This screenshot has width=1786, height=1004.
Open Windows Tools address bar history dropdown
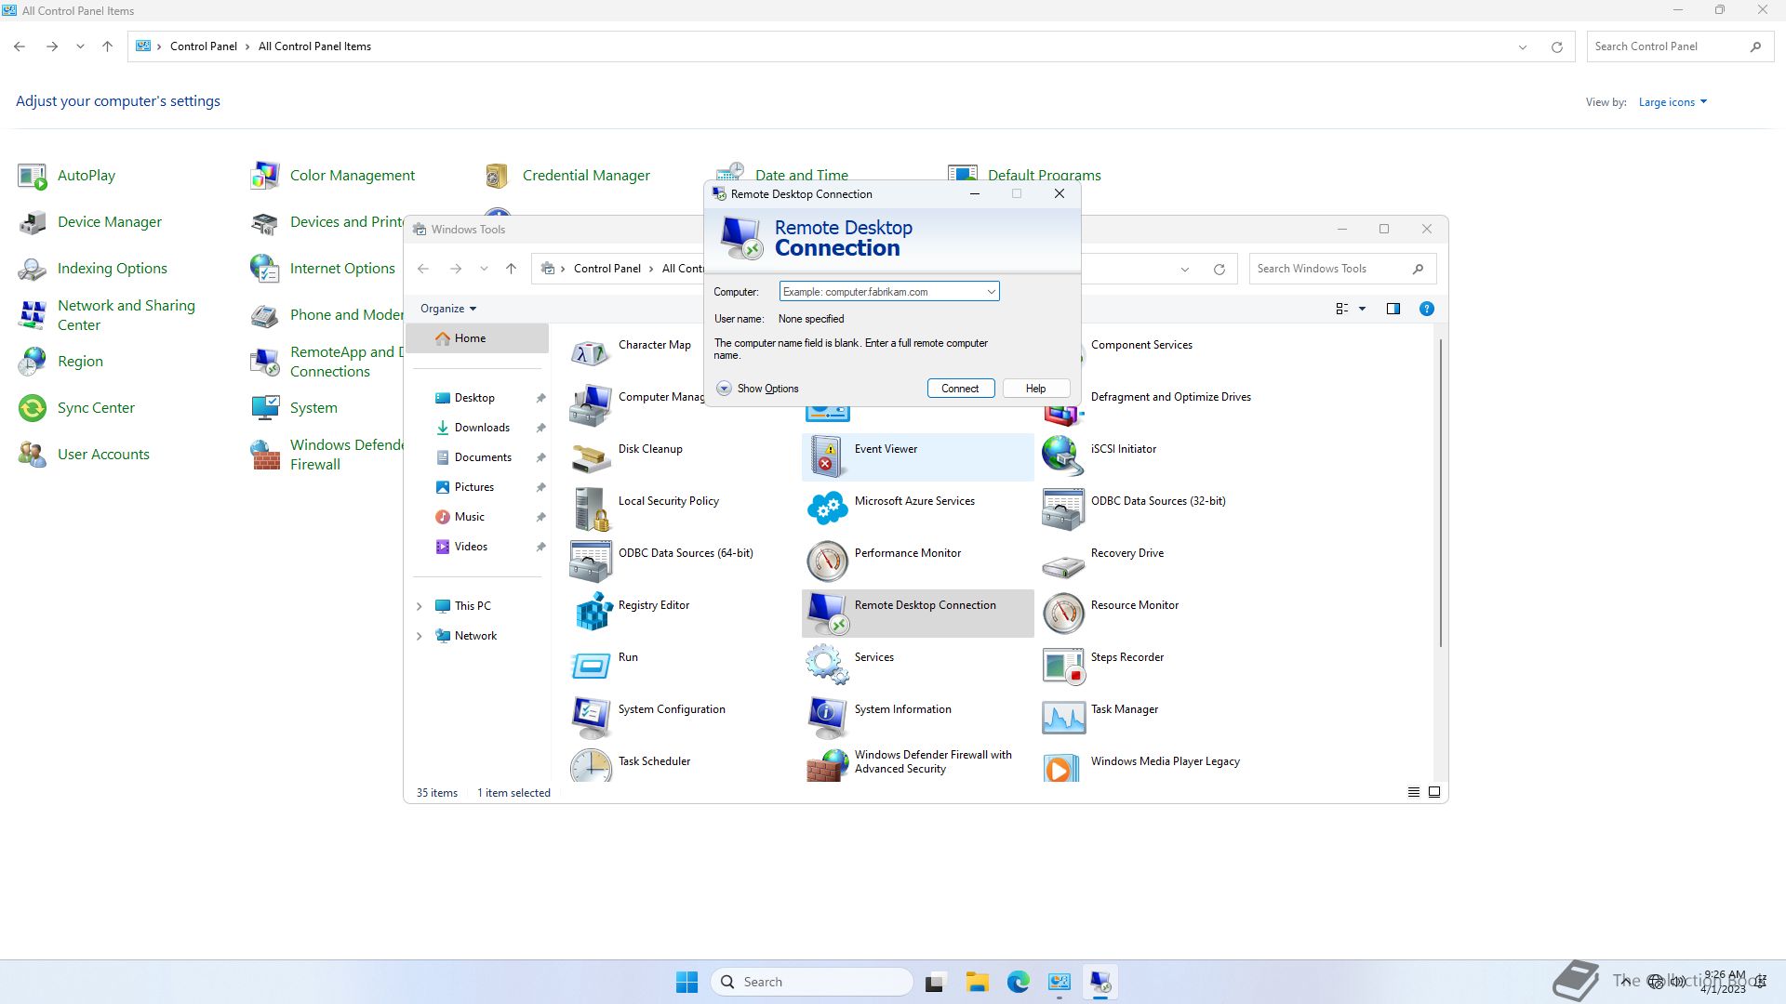point(1185,269)
